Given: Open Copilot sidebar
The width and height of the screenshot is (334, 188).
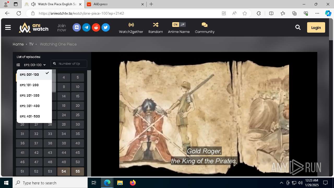Looking at the screenshot, I should (x=328, y=13).
